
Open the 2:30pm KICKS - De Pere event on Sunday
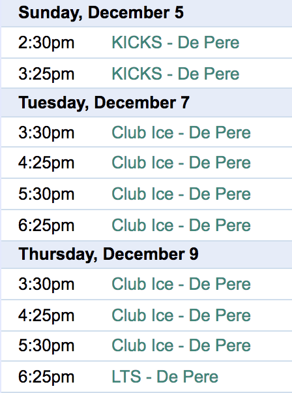pos(175,42)
